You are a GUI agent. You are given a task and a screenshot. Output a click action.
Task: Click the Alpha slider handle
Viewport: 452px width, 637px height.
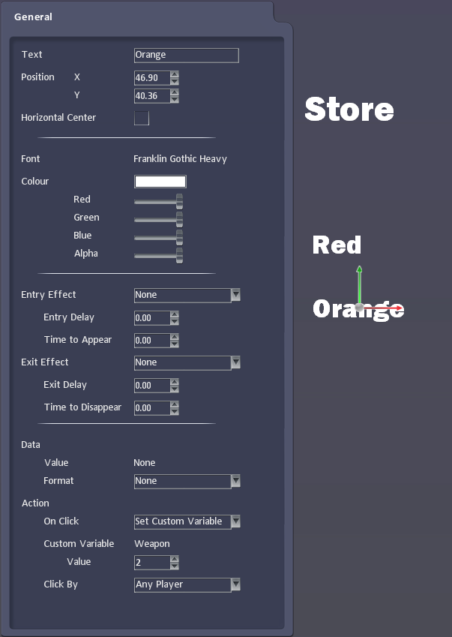click(179, 254)
